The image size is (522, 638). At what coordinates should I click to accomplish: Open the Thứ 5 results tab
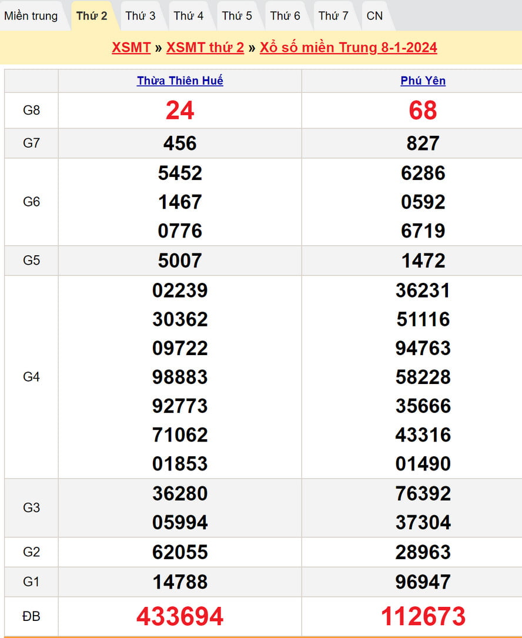237,16
